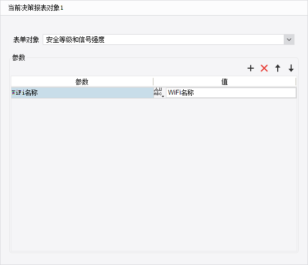Expand the 表单对象 dropdown arrow
Image resolution: width=308 pixels, height=265 pixels.
coord(289,39)
